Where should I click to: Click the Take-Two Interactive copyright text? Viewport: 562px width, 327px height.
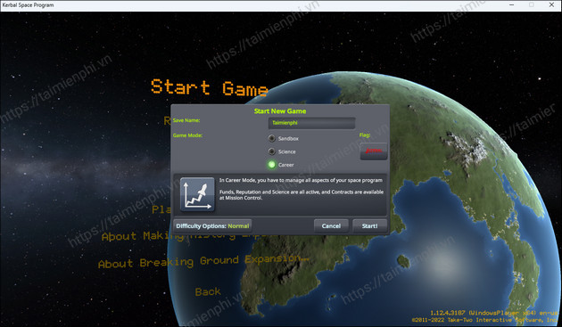tap(484, 320)
